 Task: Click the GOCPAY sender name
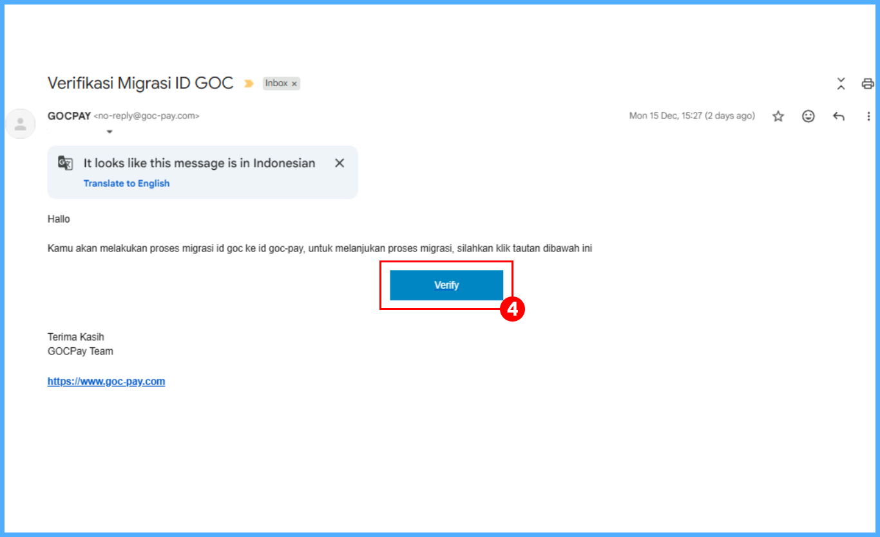tap(69, 116)
